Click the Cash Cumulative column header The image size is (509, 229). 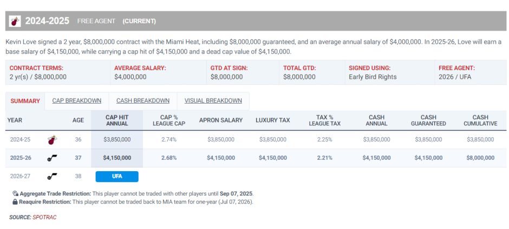tap(480, 120)
